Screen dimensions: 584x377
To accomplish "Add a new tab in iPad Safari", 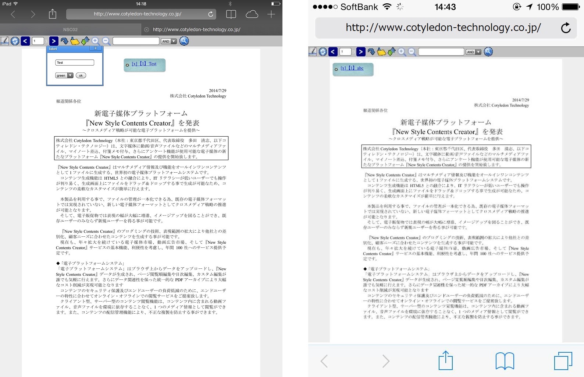I will 271,14.
